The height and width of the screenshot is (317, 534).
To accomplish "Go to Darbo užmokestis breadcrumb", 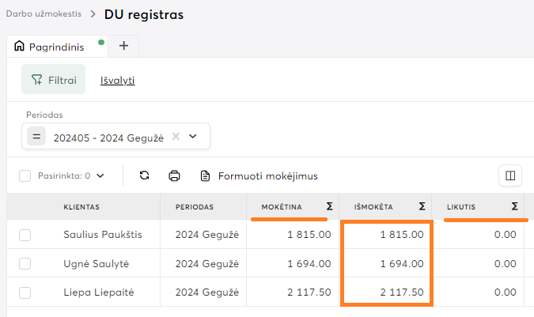I will pos(43,14).
